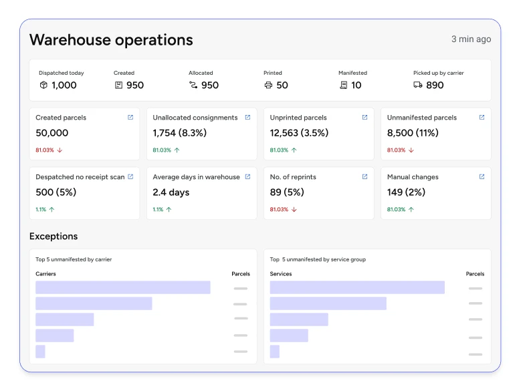
Task: Select the longest bar in Carriers chart
Action: pyautogui.click(x=122, y=287)
